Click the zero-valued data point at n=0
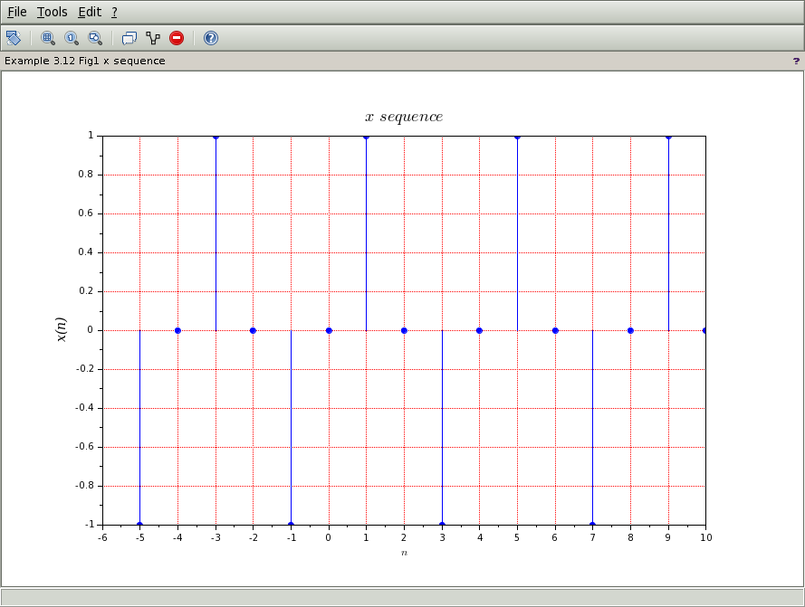This screenshot has height=607, width=805. tap(329, 330)
